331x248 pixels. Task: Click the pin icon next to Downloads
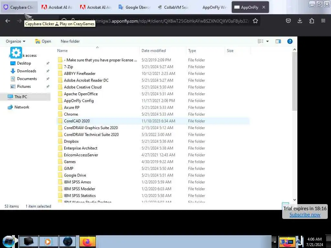(48, 71)
